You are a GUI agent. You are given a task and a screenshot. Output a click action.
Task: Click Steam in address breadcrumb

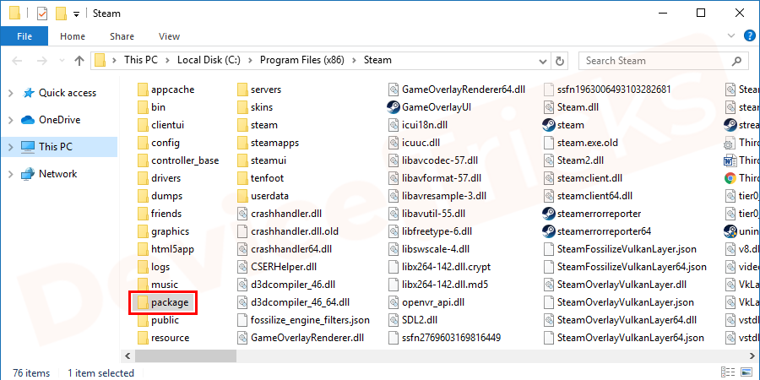pos(377,61)
